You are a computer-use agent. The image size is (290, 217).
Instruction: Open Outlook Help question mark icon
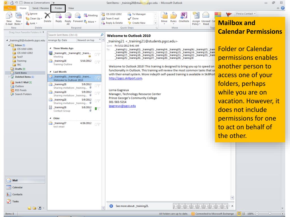click(x=283, y=8)
